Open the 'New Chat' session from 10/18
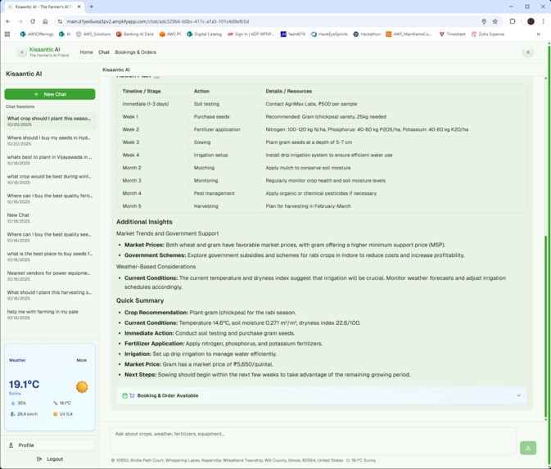Image resolution: width=551 pixels, height=469 pixels. pyautogui.click(x=50, y=218)
